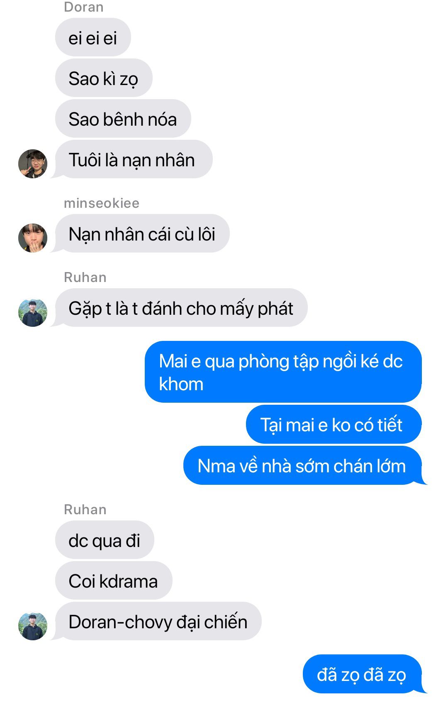Tap the 'dc qua đi' reply
This screenshot has height=705, width=448.
click(x=105, y=540)
